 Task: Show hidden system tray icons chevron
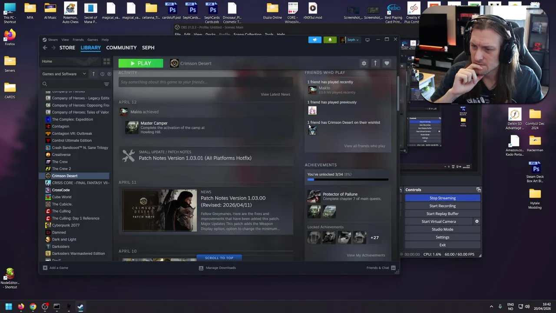click(x=491, y=306)
